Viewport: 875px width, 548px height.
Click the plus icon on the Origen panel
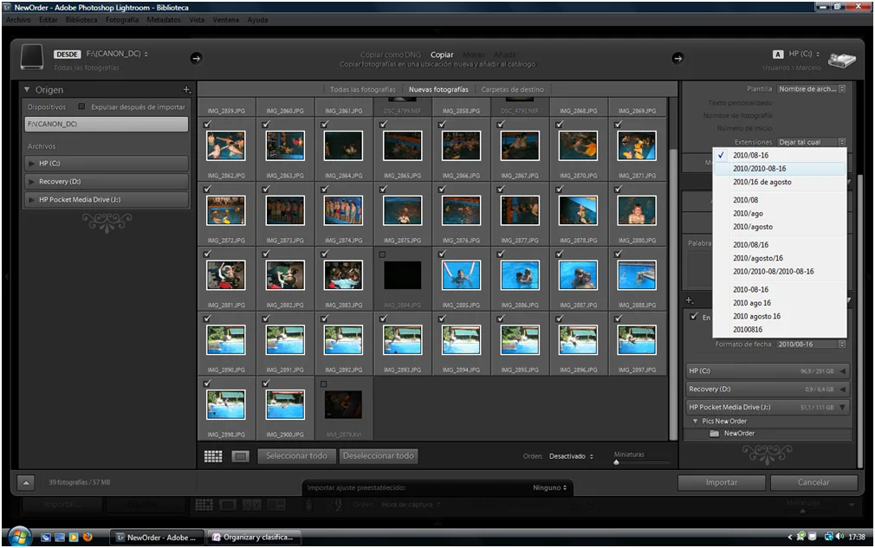point(185,89)
